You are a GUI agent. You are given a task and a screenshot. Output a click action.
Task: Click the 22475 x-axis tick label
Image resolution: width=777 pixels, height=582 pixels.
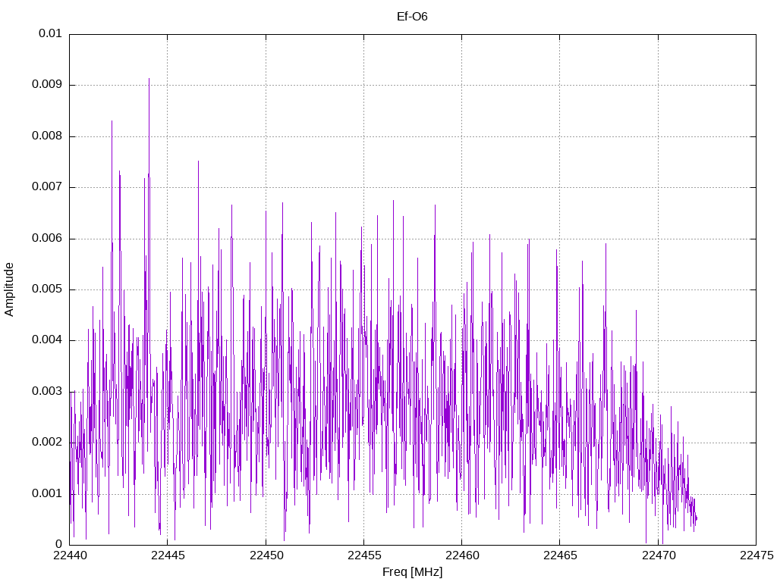[757, 555]
